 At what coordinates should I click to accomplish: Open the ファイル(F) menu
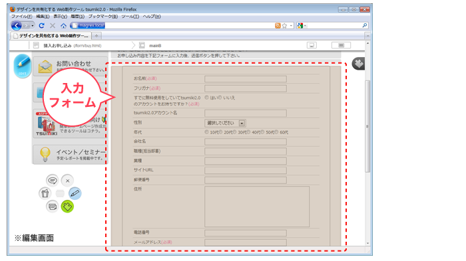22,17
